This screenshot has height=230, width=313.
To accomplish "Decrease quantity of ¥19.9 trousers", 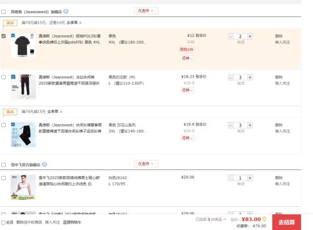I will [230, 125].
